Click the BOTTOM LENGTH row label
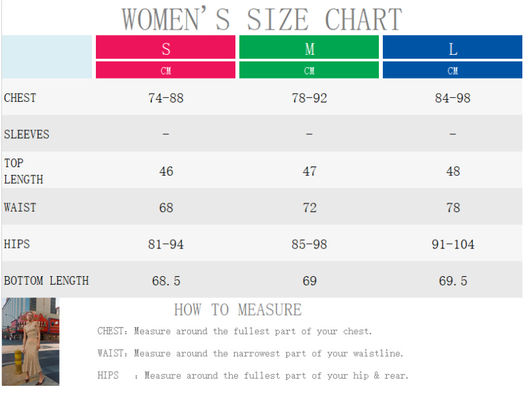This screenshot has width=525, height=405. [46, 281]
